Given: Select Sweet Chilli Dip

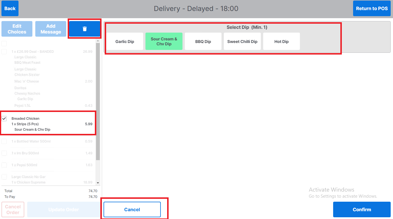Looking at the screenshot, I should point(242,42).
